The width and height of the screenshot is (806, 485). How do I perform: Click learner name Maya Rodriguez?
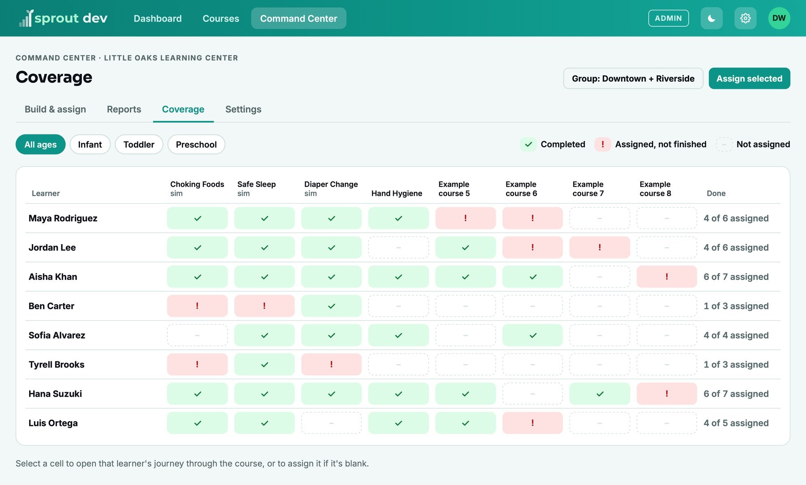tap(63, 218)
